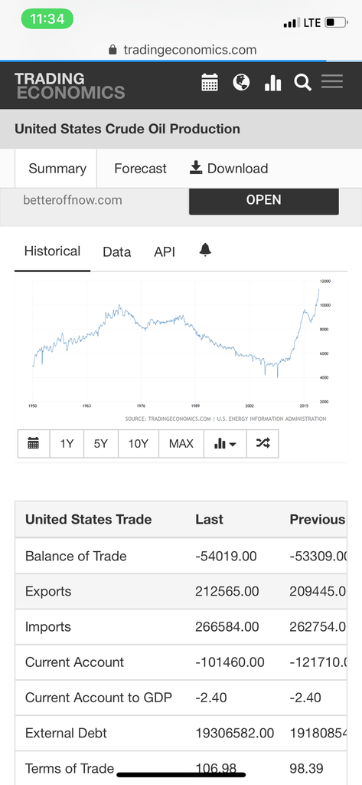Open the API tab
The width and height of the screenshot is (362, 785).
[165, 251]
